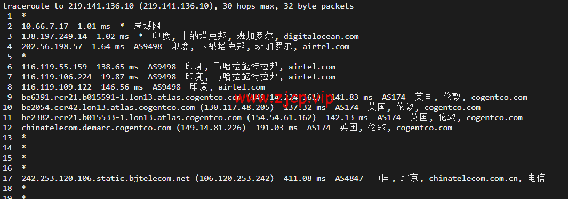
Task: Click IP 116.119.55.159 on hop 6
Action: pyautogui.click(x=54, y=67)
